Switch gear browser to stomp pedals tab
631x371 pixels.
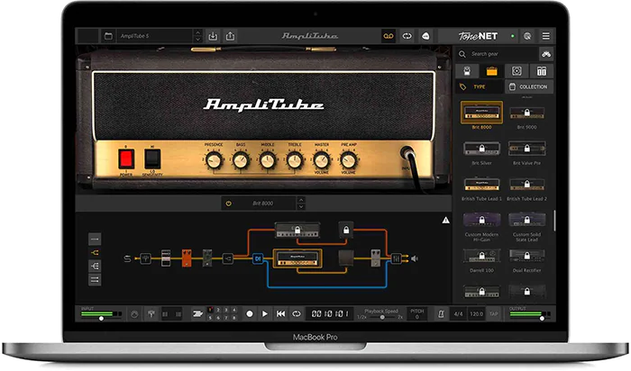coord(467,71)
